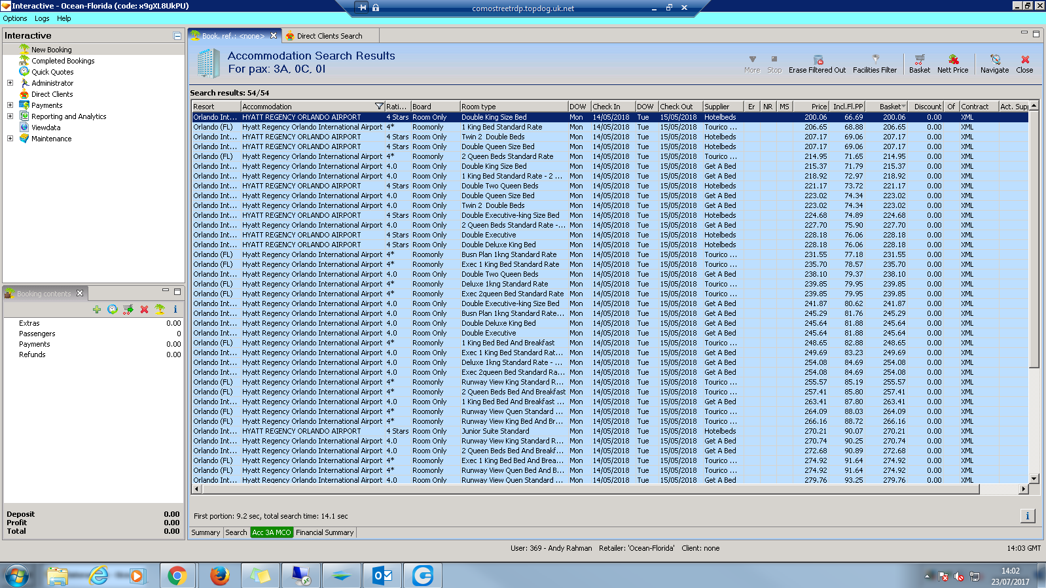Switch to Financial Summary tab
The image size is (1046, 588).
click(x=325, y=532)
